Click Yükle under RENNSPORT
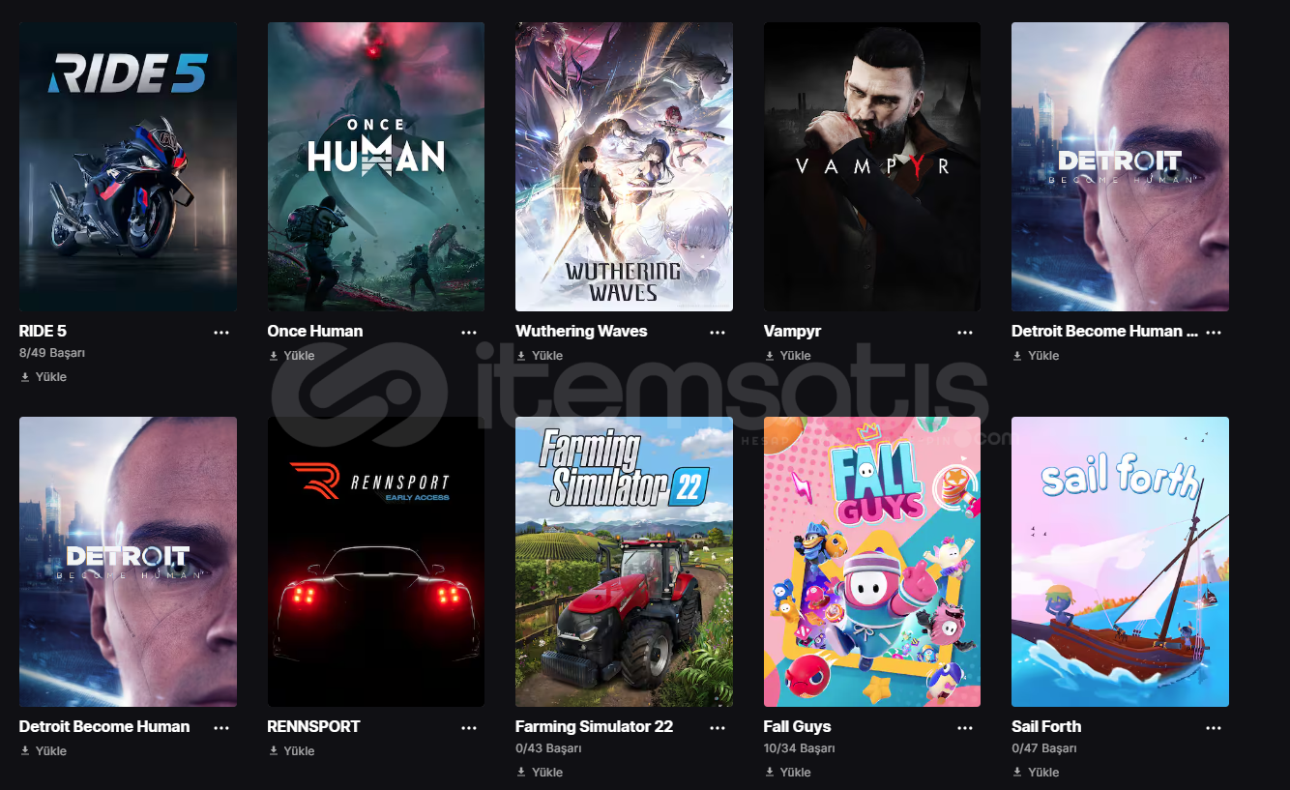Viewport: 1290px width, 790px height. [291, 751]
